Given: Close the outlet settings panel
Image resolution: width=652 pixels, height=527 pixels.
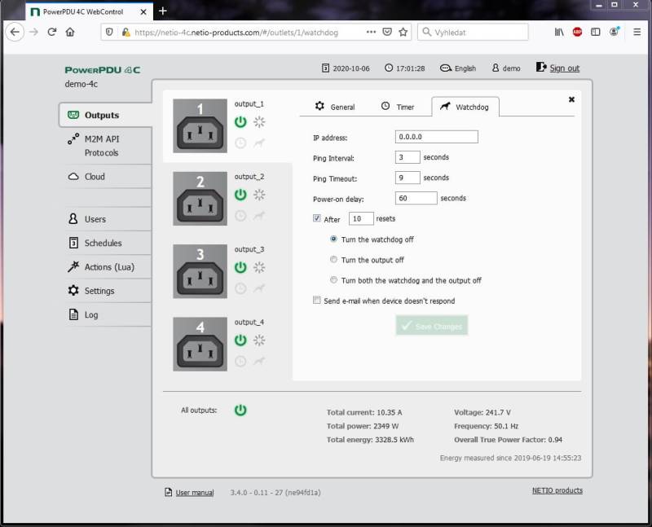Looking at the screenshot, I should coord(571,99).
